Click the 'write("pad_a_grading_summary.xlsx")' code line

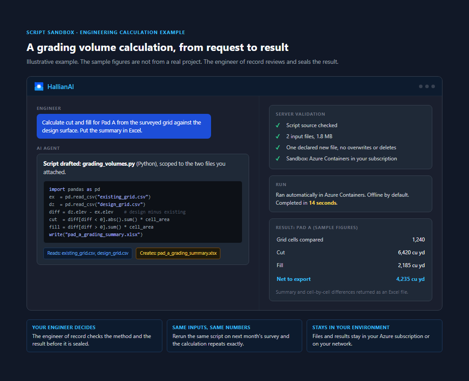[96, 234]
